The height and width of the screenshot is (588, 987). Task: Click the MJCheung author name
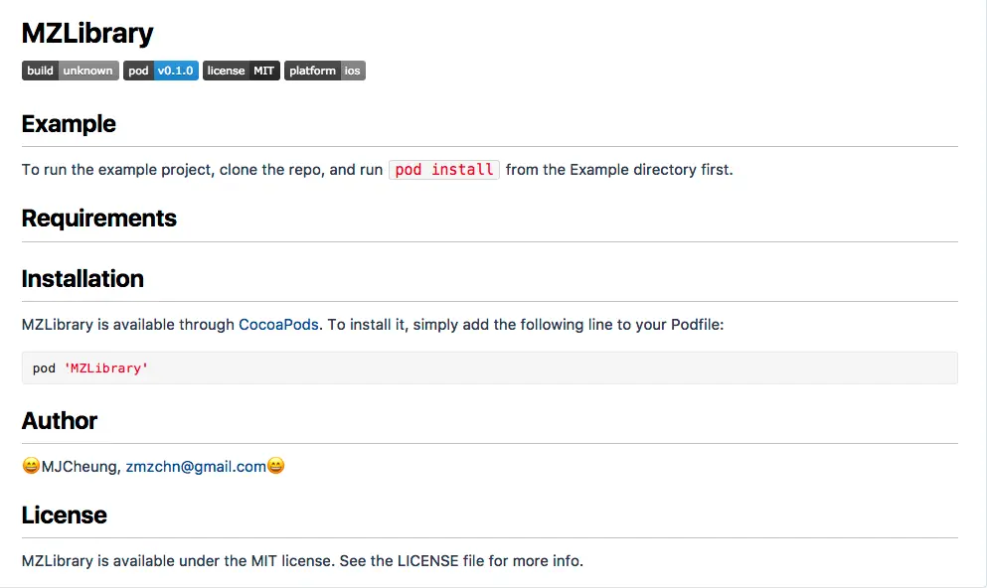[82, 467]
